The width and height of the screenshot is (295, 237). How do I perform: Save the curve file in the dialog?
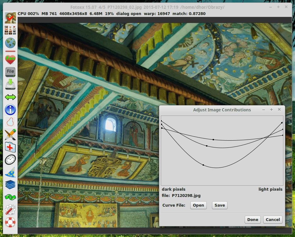pos(220,205)
